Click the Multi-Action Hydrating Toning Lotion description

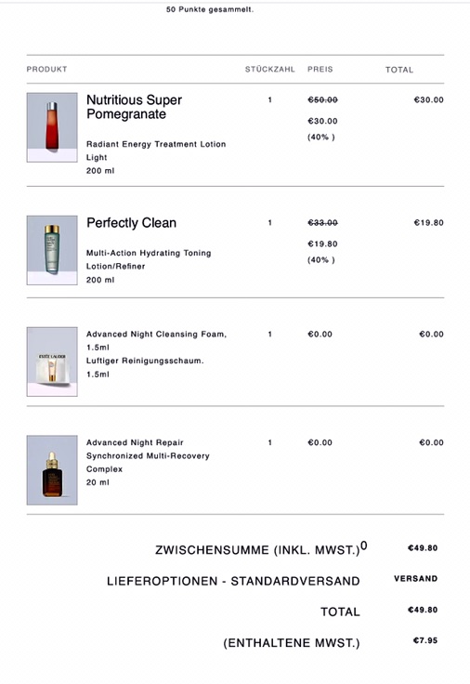(x=149, y=259)
